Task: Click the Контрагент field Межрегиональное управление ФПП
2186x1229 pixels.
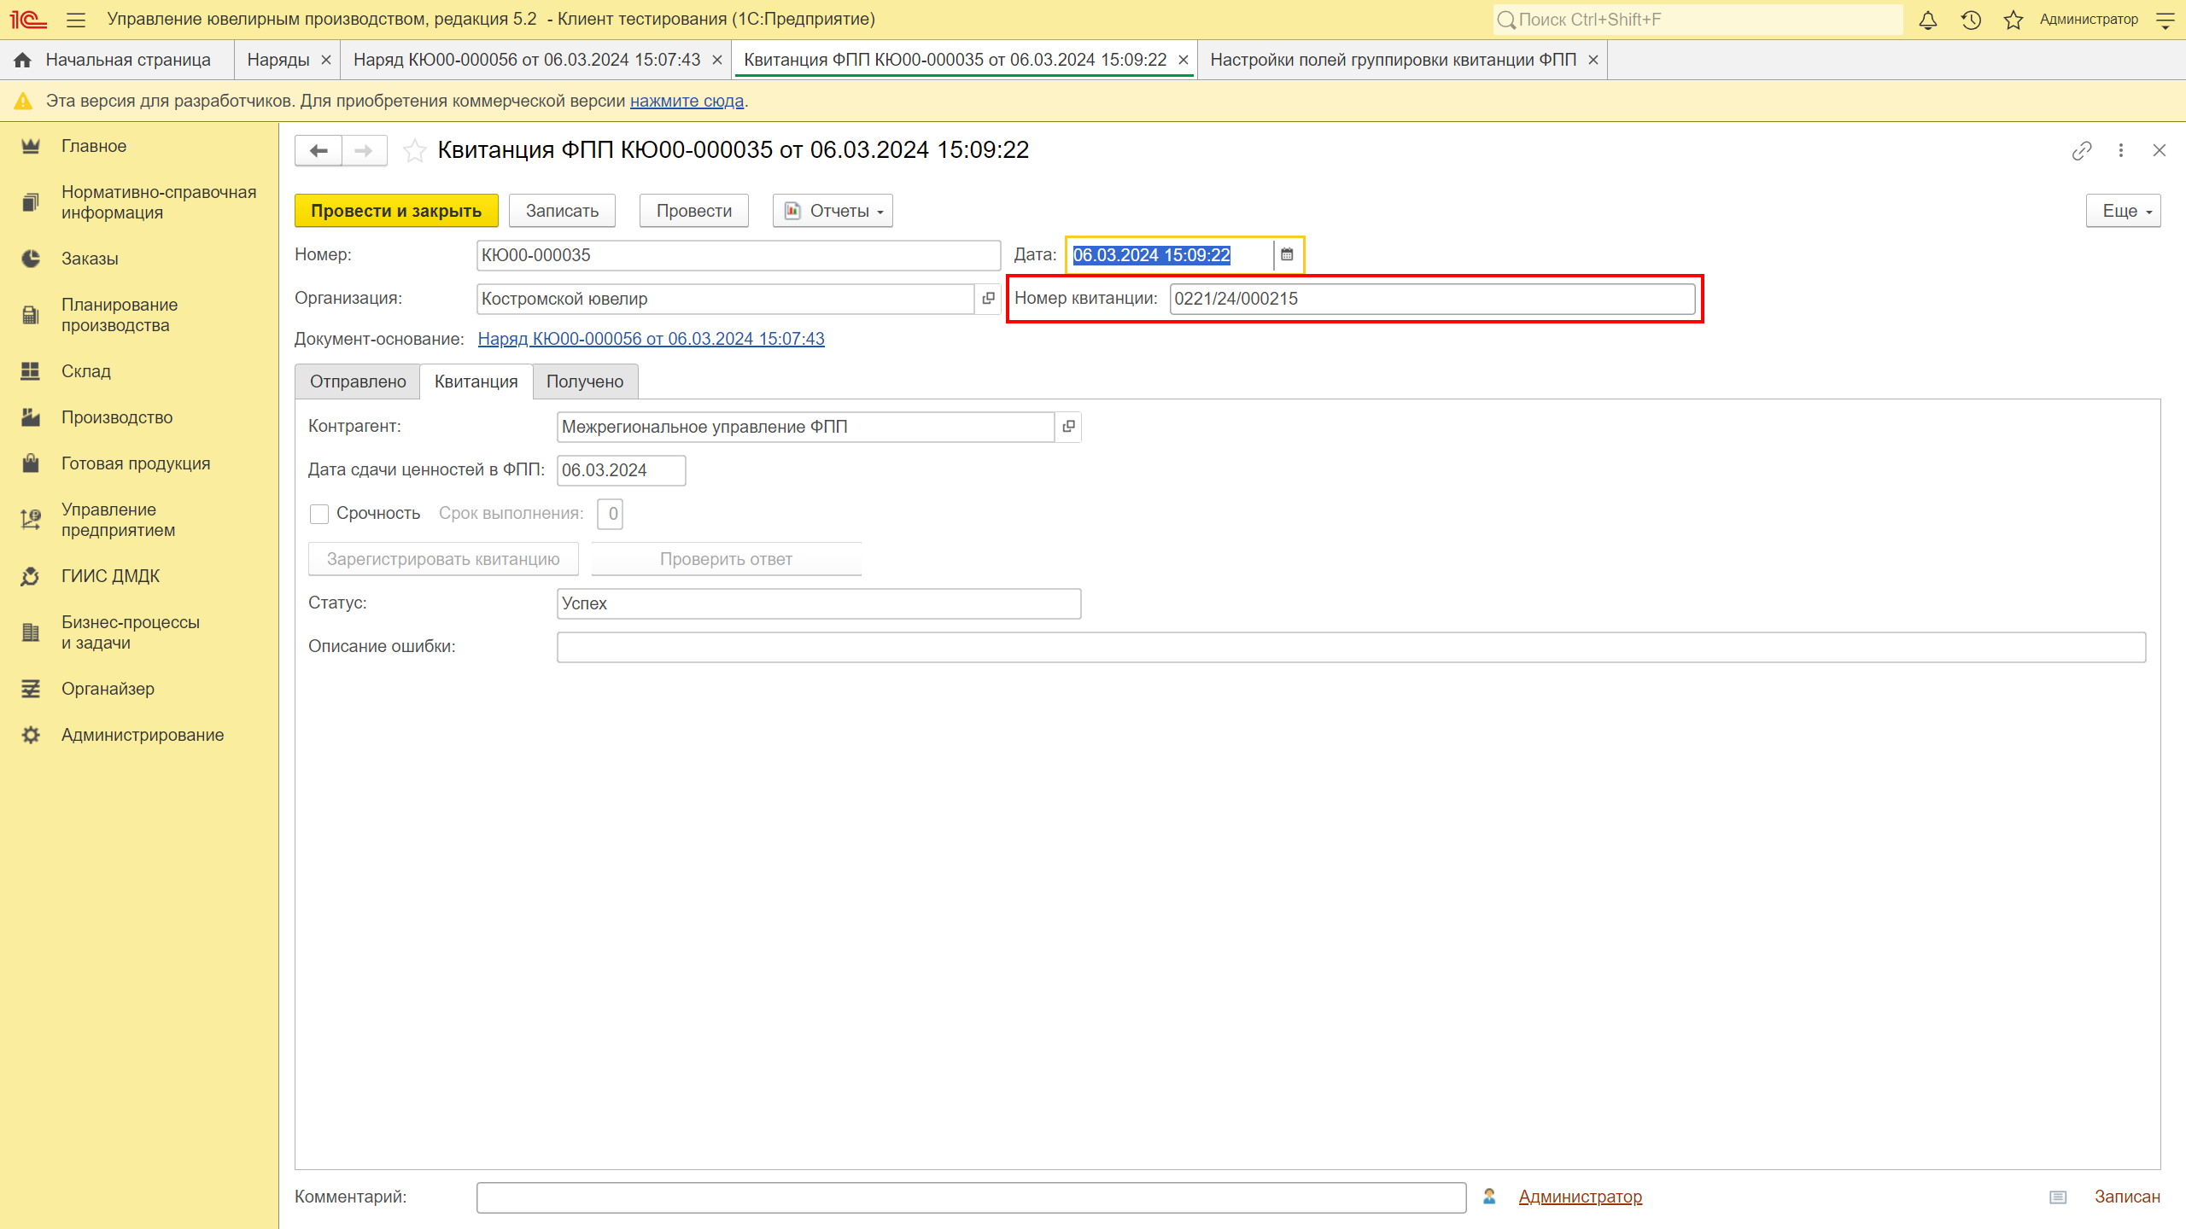Action: pos(805,427)
